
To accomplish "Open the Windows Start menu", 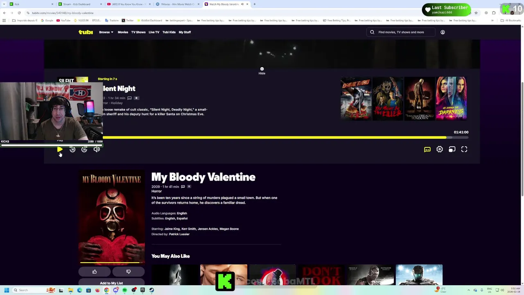I will click(x=7, y=290).
